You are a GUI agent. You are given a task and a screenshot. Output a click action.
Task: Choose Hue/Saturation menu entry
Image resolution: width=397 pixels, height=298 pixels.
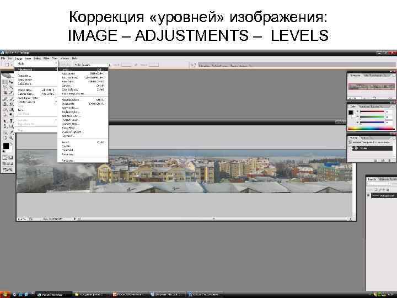point(83,100)
